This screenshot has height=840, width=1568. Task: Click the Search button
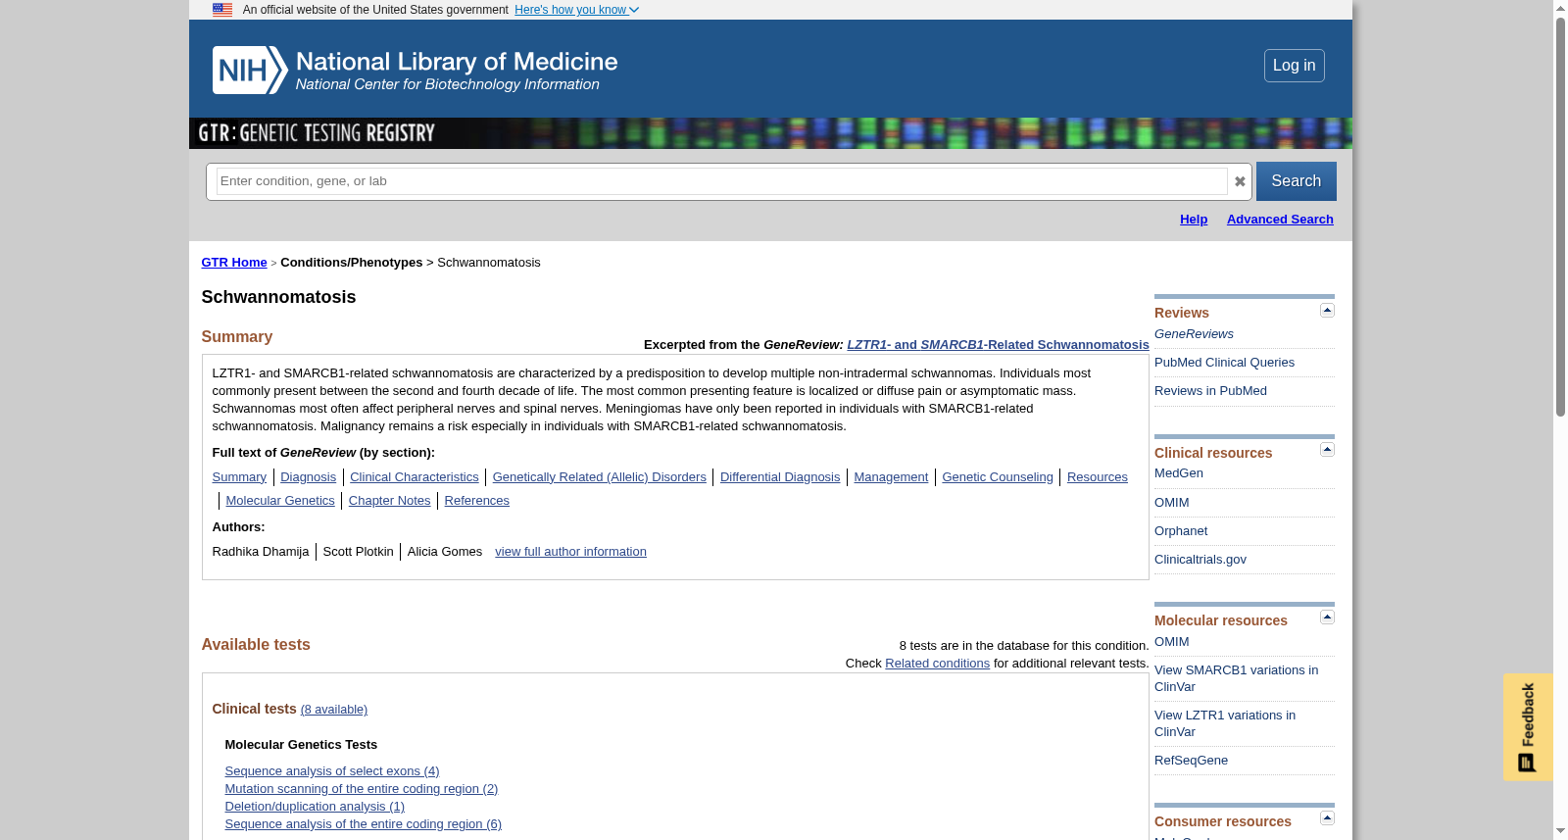pos(1296,181)
